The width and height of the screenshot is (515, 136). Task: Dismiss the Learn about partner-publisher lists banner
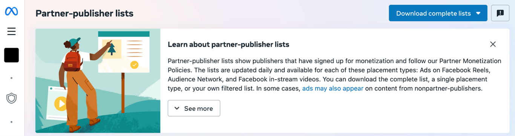click(x=493, y=44)
